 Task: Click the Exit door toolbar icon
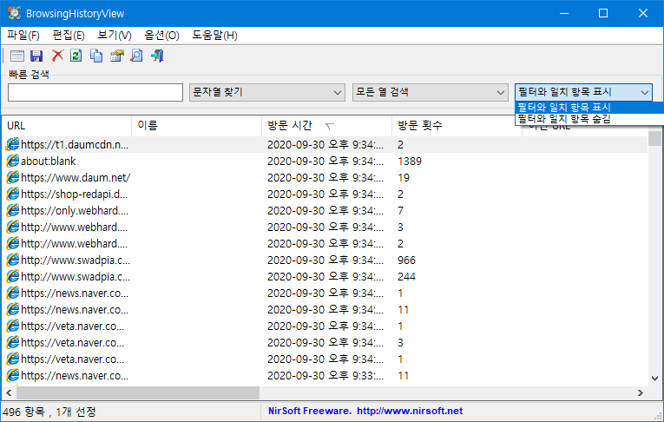pyautogui.click(x=157, y=56)
